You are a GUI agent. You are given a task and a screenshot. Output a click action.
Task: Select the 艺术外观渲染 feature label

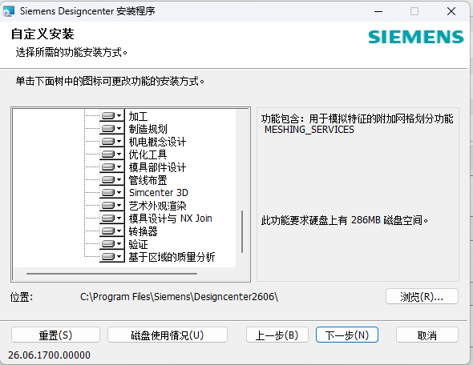[157, 206]
